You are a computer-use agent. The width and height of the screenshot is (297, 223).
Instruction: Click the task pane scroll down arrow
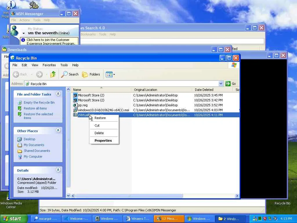pos(68,195)
